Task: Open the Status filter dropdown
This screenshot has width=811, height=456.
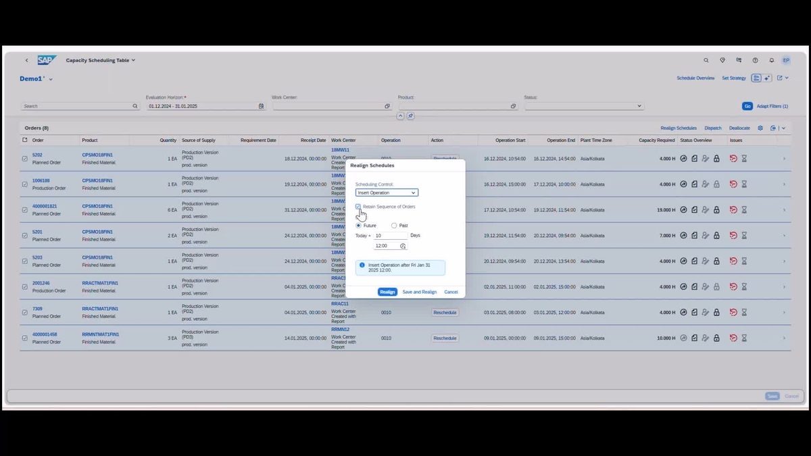Action: [x=638, y=106]
